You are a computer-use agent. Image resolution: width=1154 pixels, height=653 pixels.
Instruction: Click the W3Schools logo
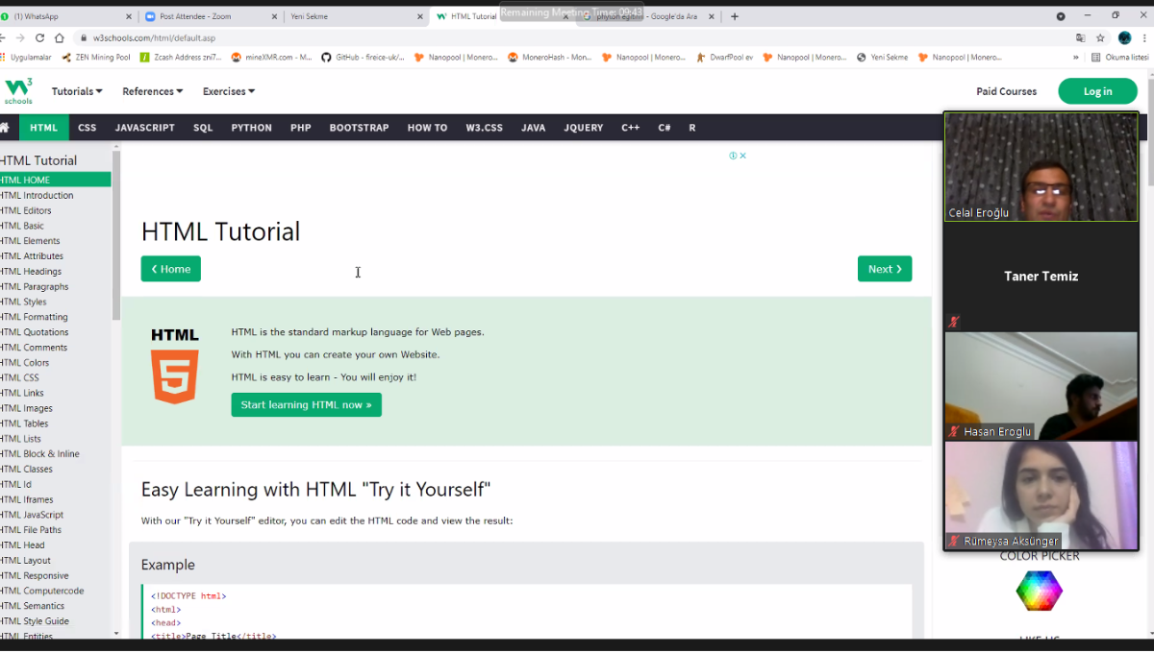(18, 91)
